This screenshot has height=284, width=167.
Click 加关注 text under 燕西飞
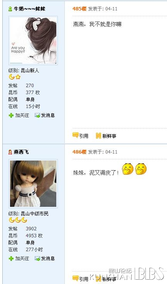click(22, 259)
